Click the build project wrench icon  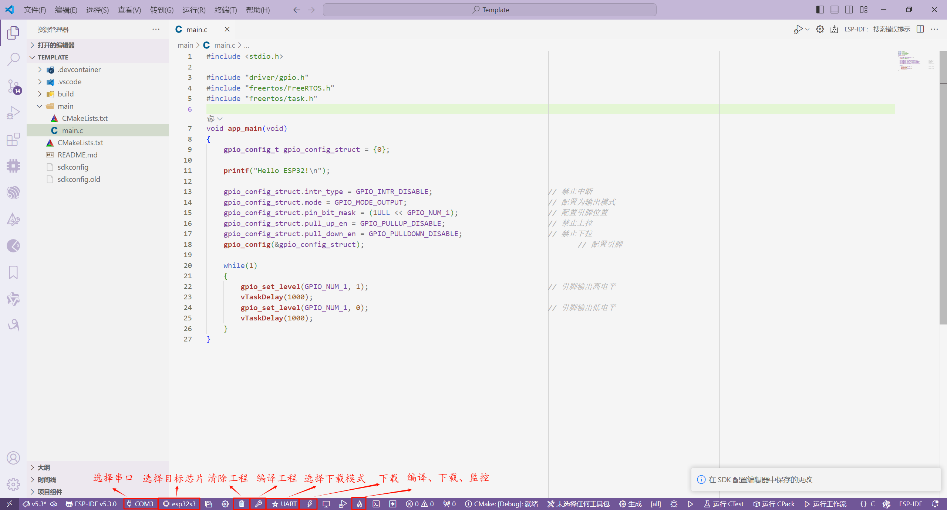point(258,504)
